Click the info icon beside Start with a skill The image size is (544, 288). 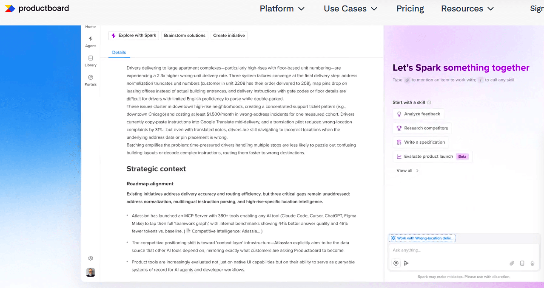[x=429, y=103]
